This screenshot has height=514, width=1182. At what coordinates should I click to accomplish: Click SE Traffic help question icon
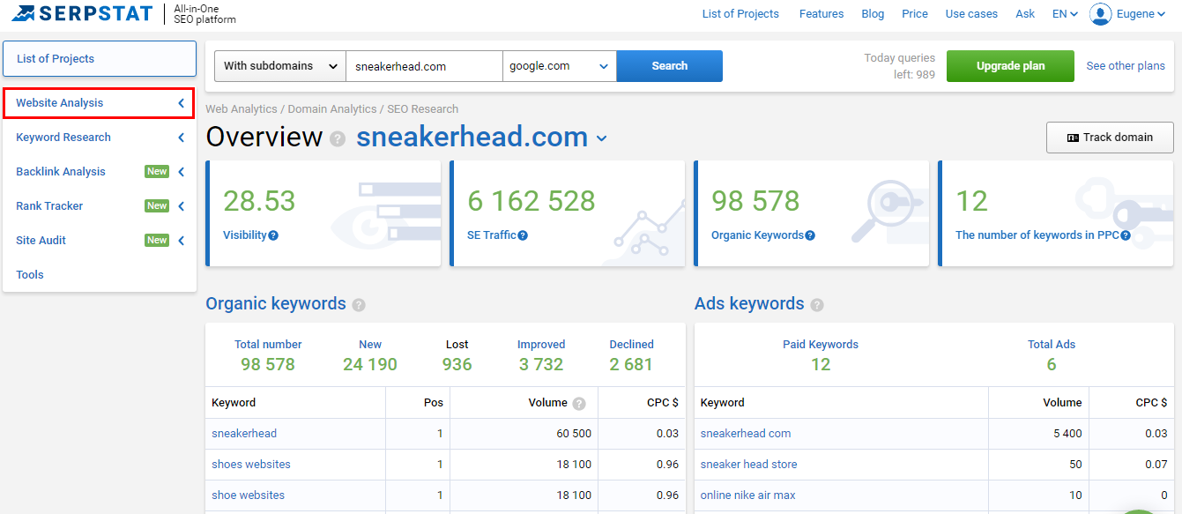click(523, 235)
